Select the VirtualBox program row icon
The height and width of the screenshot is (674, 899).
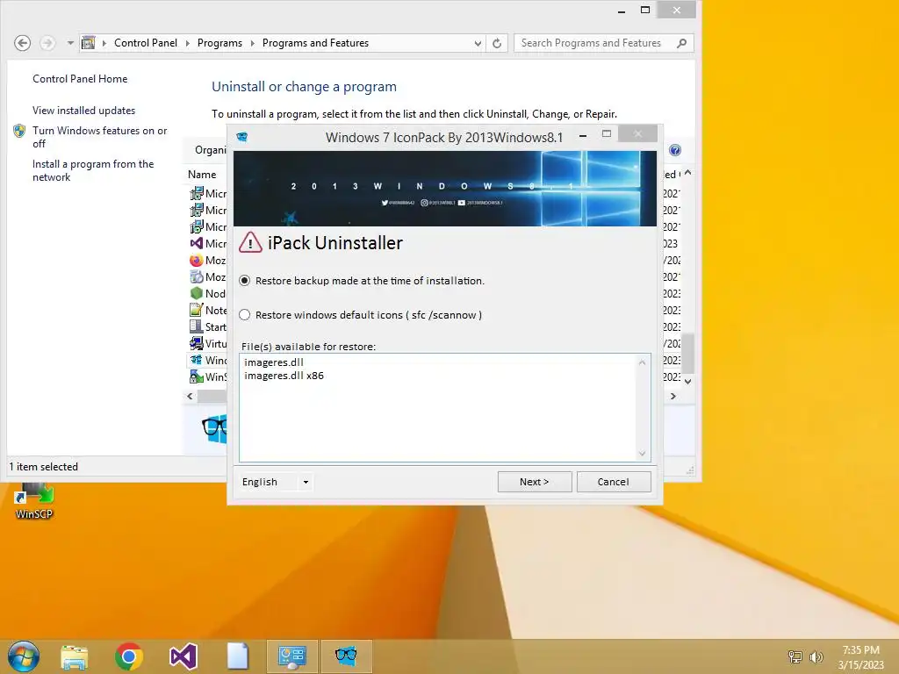pos(196,343)
